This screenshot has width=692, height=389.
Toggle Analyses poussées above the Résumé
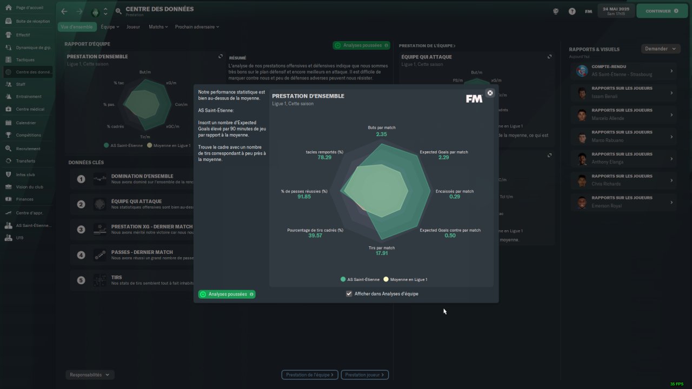click(x=362, y=45)
